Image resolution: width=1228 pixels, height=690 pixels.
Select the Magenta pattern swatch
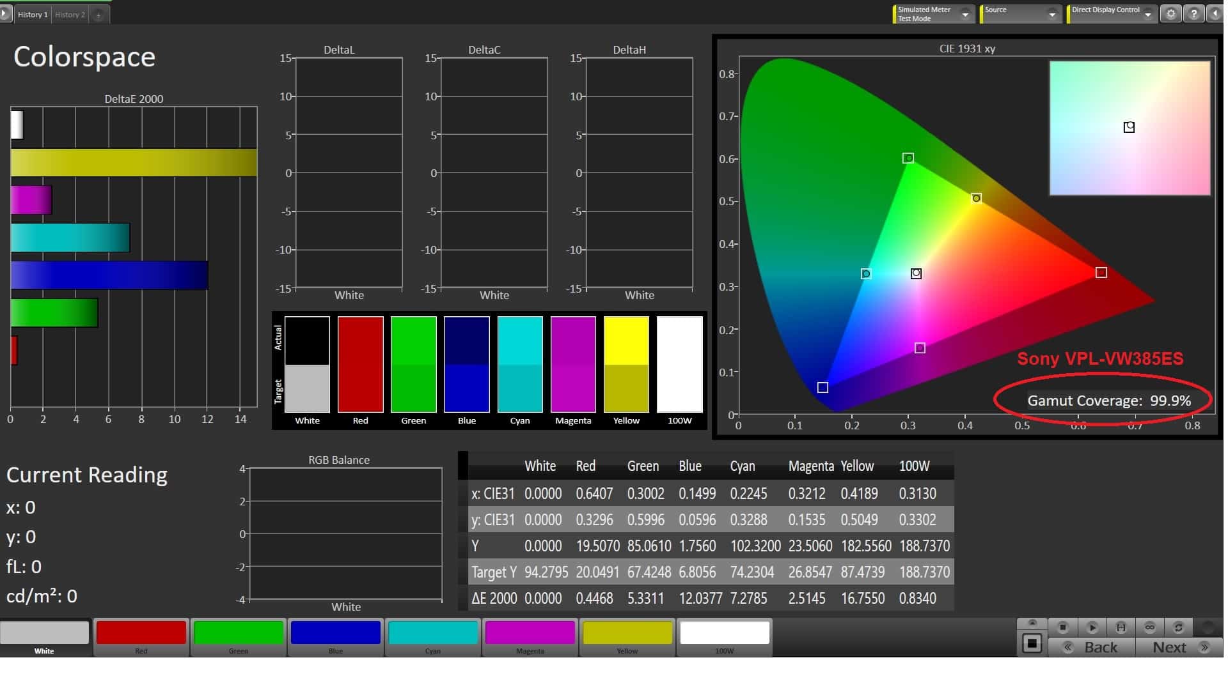click(530, 638)
